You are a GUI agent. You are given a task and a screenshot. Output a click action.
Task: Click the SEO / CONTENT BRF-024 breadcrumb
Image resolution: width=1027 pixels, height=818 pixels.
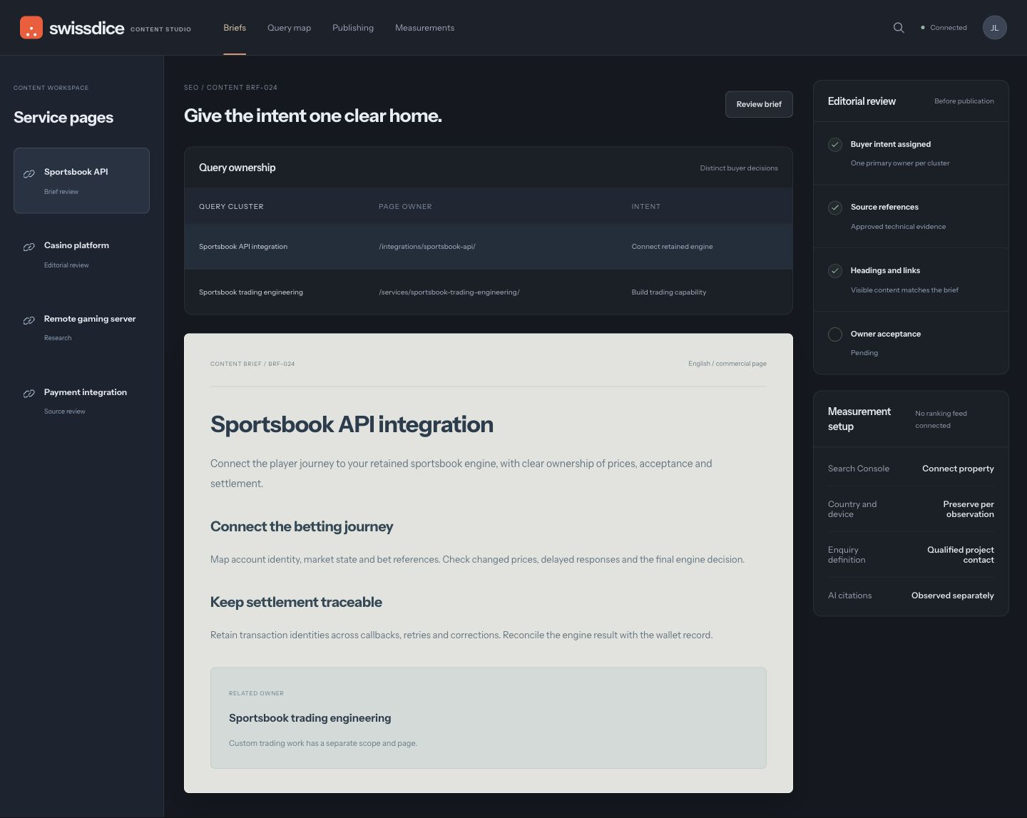pyautogui.click(x=230, y=88)
